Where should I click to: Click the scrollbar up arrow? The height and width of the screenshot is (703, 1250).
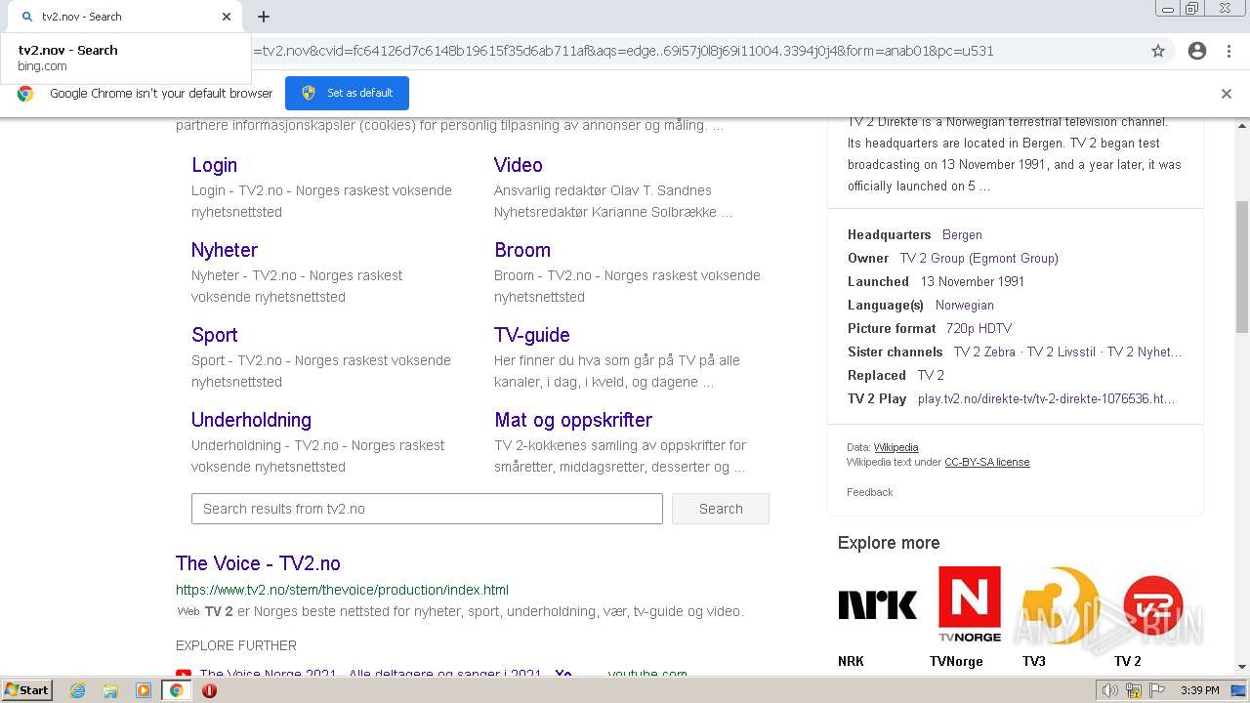(1242, 125)
